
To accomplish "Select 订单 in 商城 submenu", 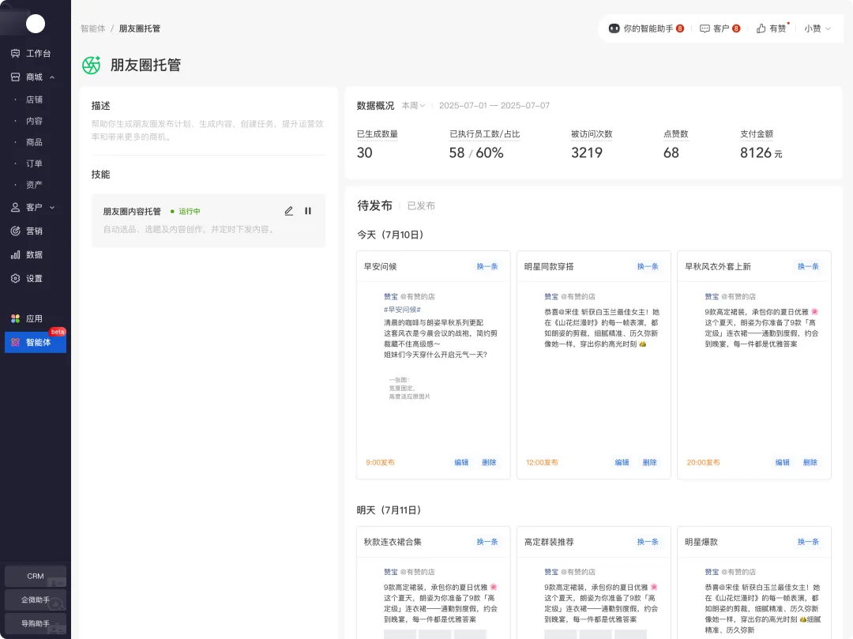I will (x=34, y=164).
